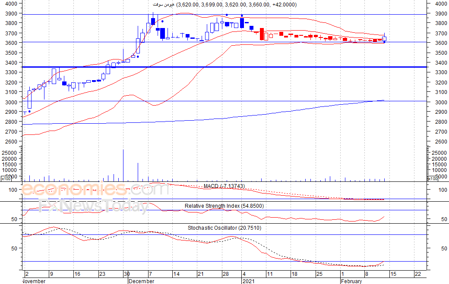Click the 15000 volume label on left axis
Screen dimensions: 449x284
(x=9, y=164)
